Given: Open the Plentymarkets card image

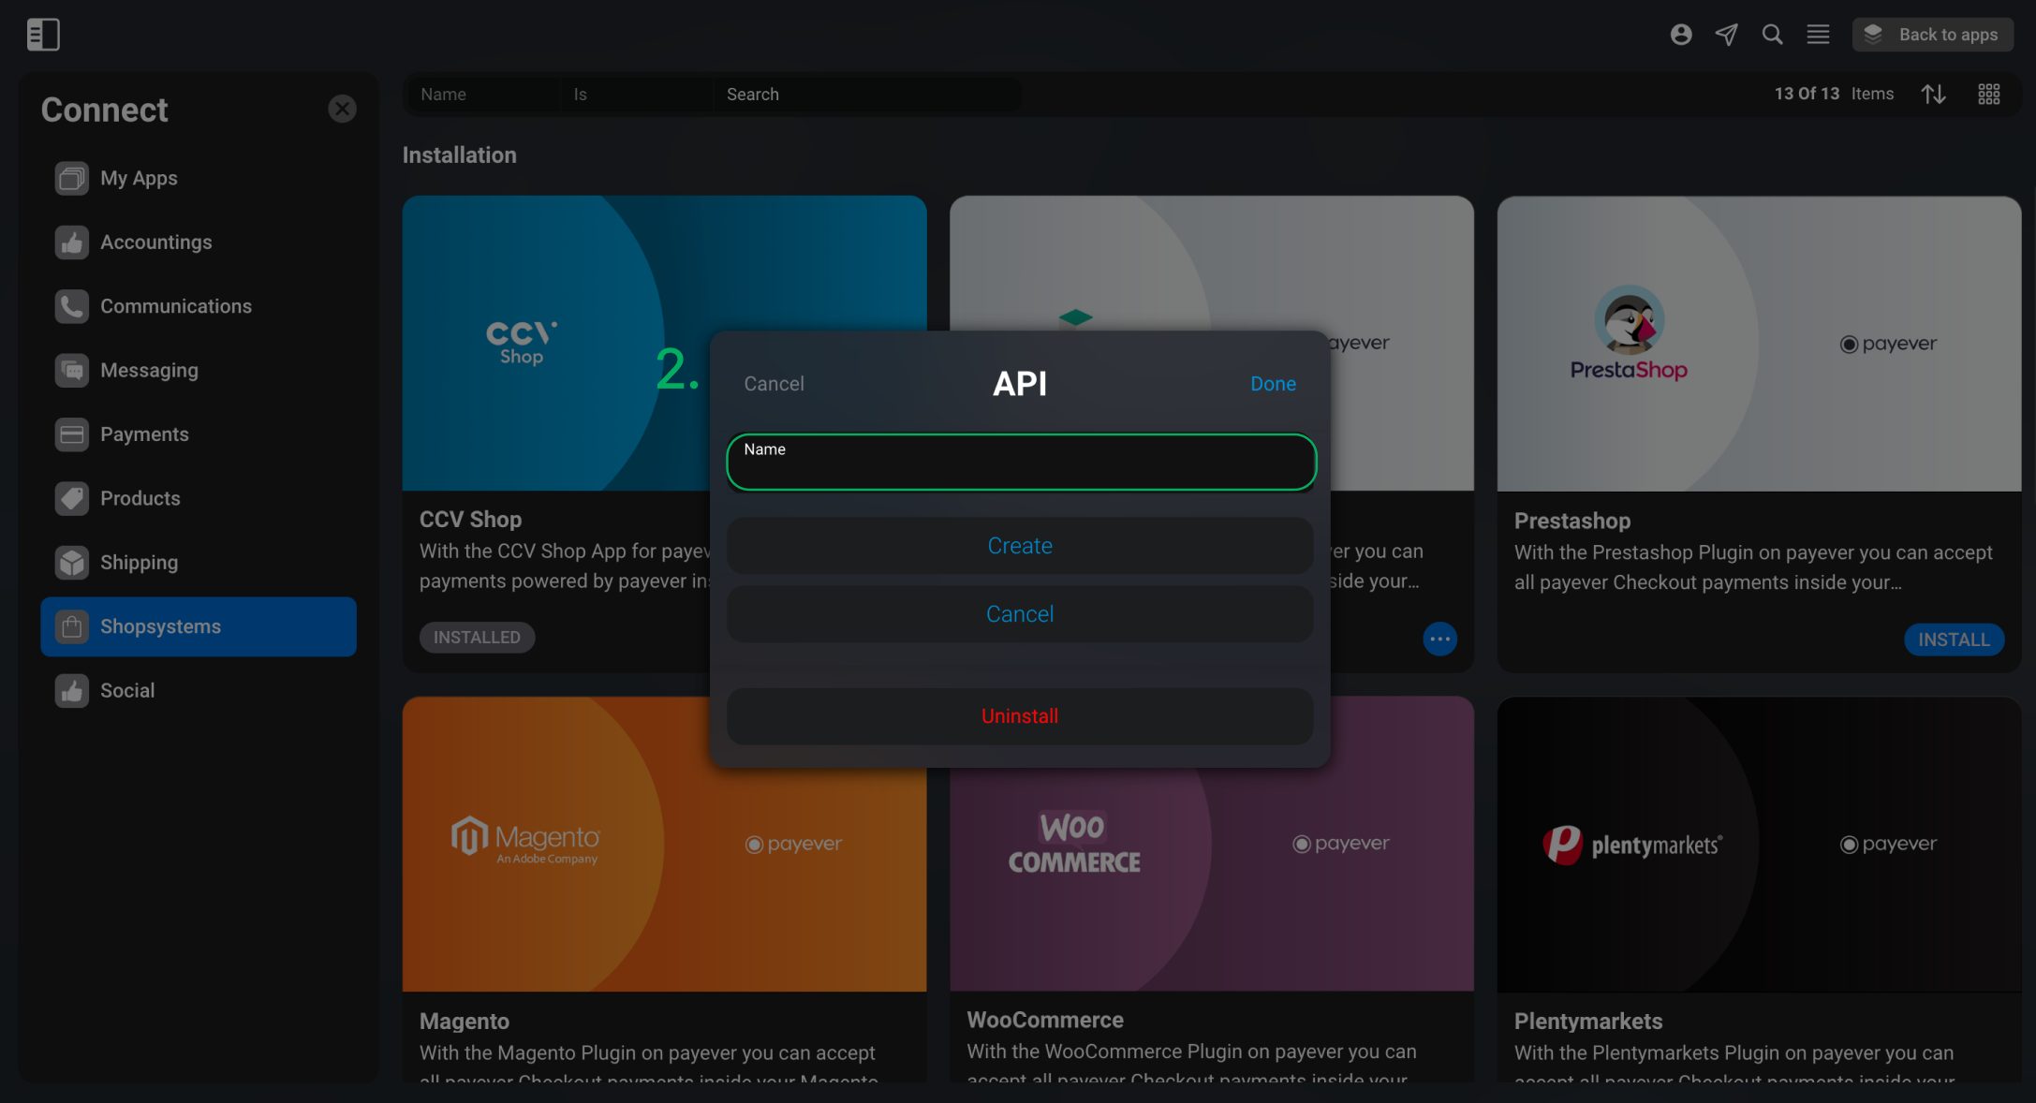Looking at the screenshot, I should coord(1759,844).
